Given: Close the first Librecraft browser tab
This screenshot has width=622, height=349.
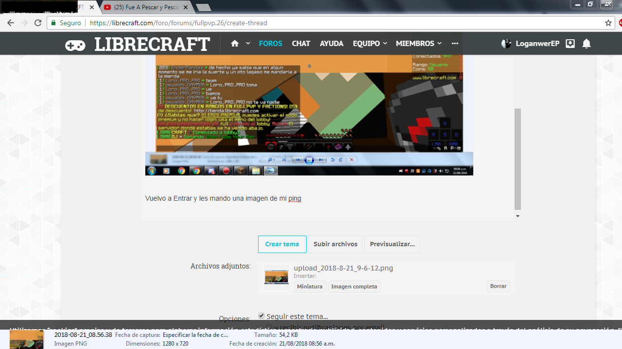Looking at the screenshot, I should pos(92,7).
